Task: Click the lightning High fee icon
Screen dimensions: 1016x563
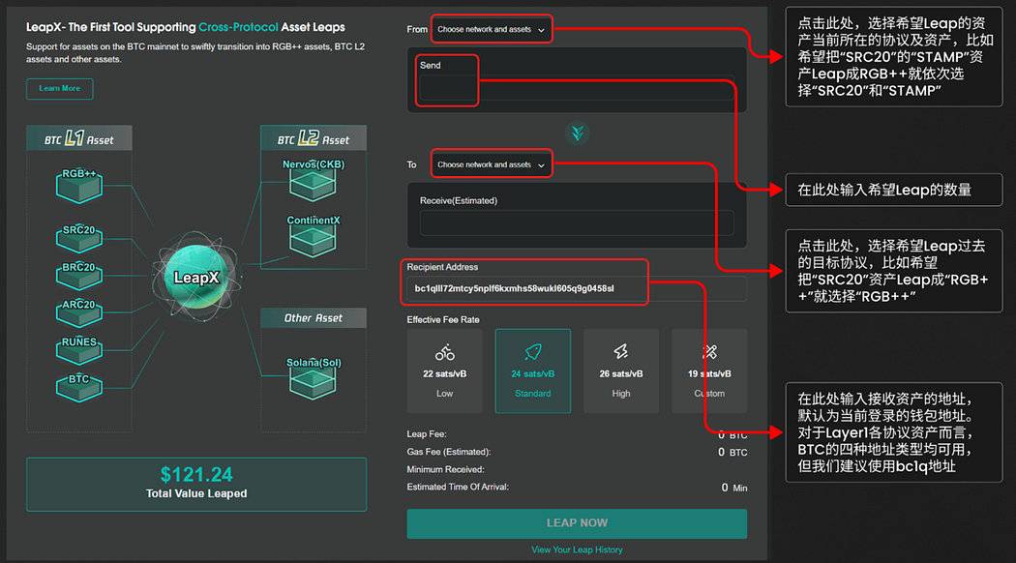Action: [x=621, y=352]
